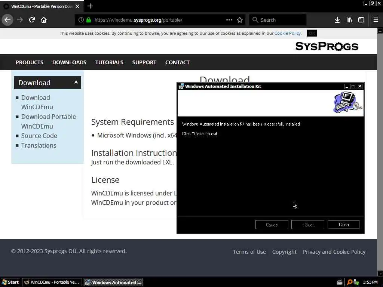Toggle the sidebar view icon
The width and height of the screenshot is (383, 287).
click(361, 20)
